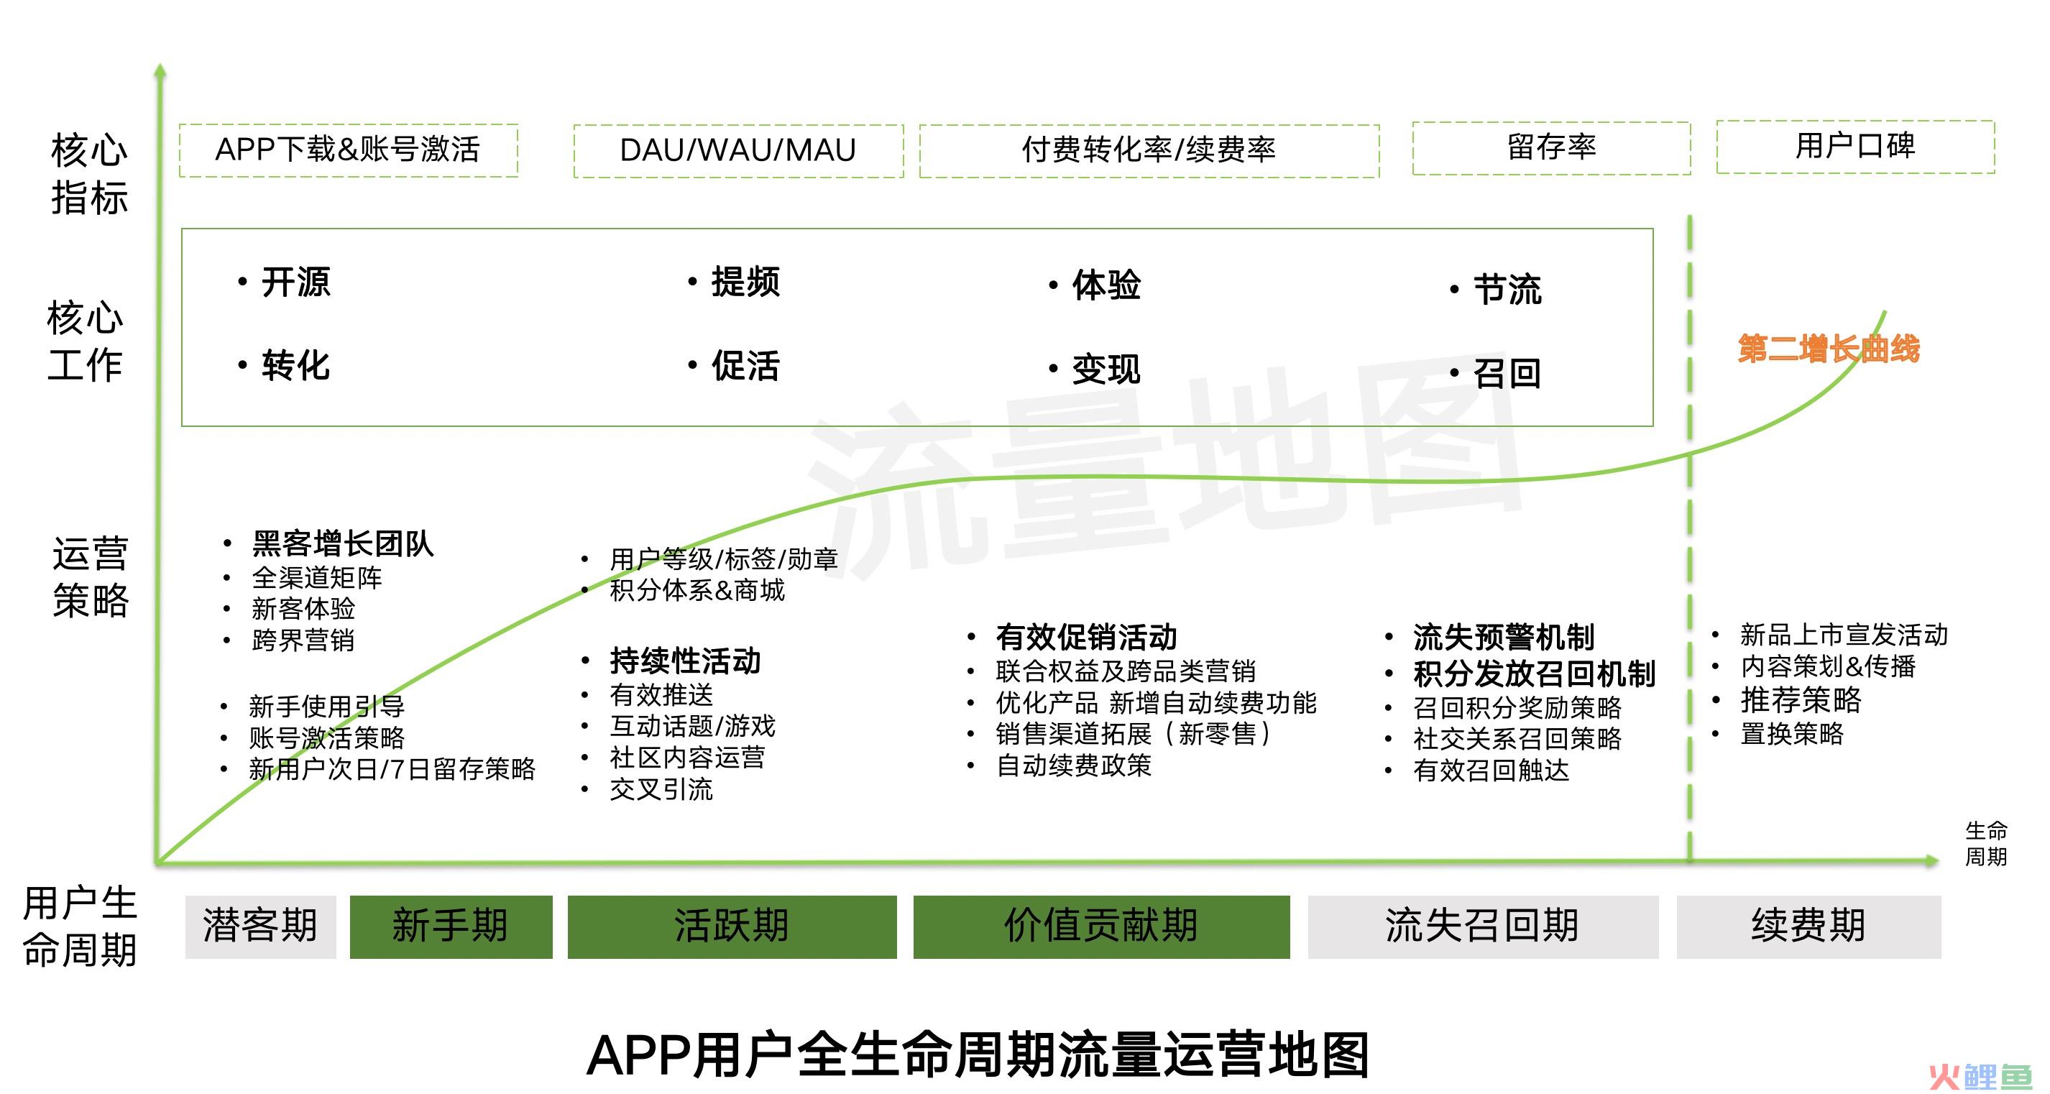
Task: Select the green 活跃期 stage block
Action: click(x=731, y=926)
